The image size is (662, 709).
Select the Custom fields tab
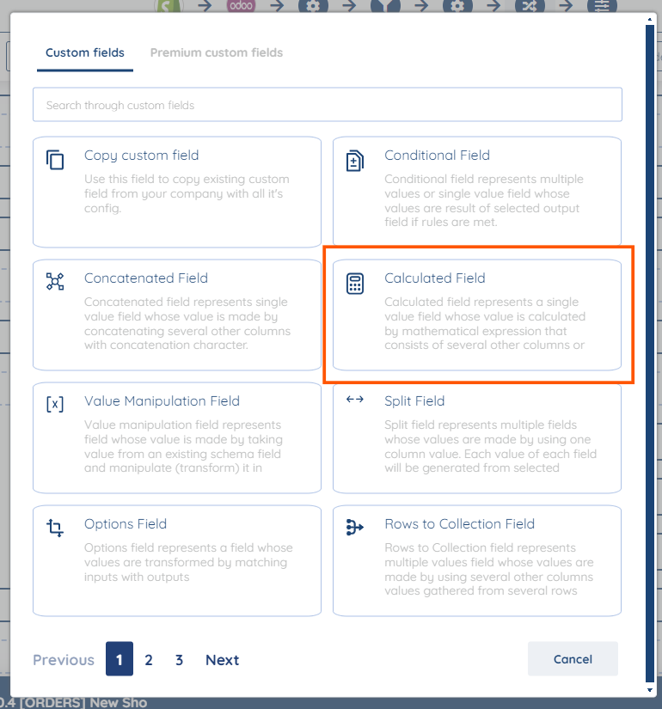(84, 53)
